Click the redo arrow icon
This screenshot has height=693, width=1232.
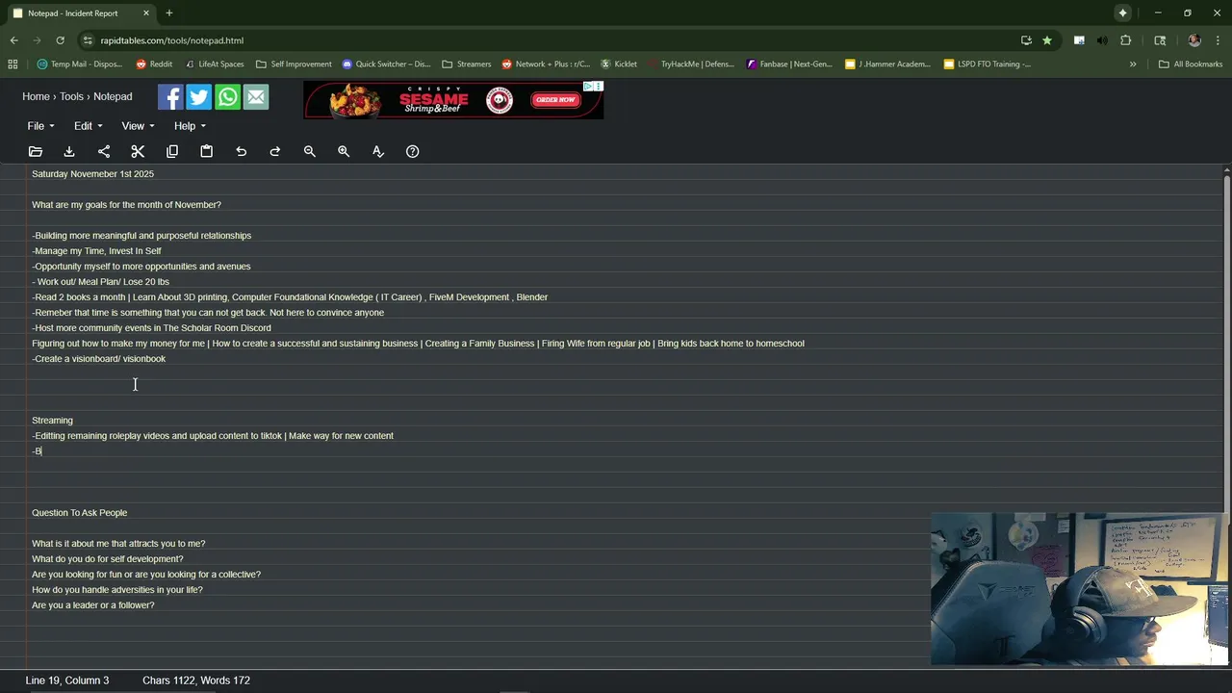(x=275, y=151)
